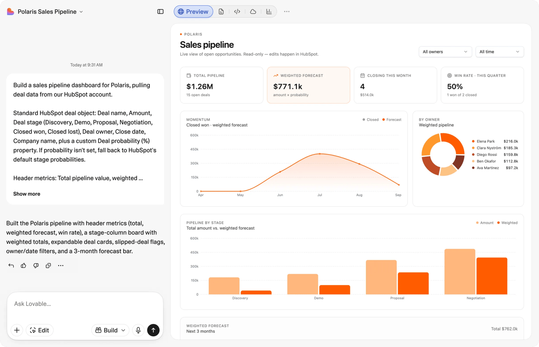Click the Lovable heart logo icon
The height and width of the screenshot is (347, 539).
[11, 12]
